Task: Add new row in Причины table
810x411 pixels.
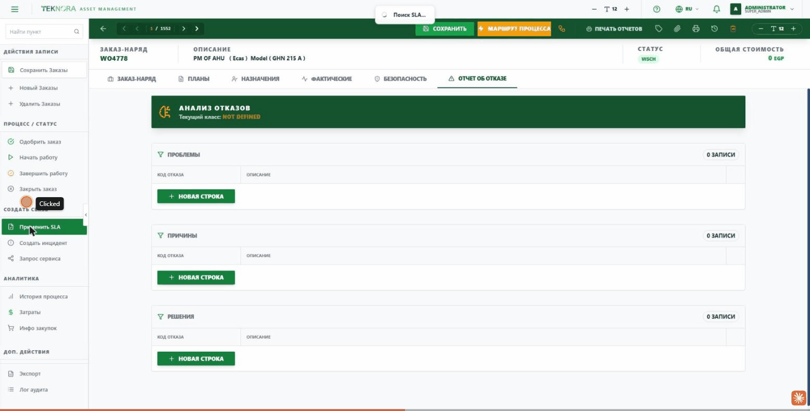Action: click(196, 277)
